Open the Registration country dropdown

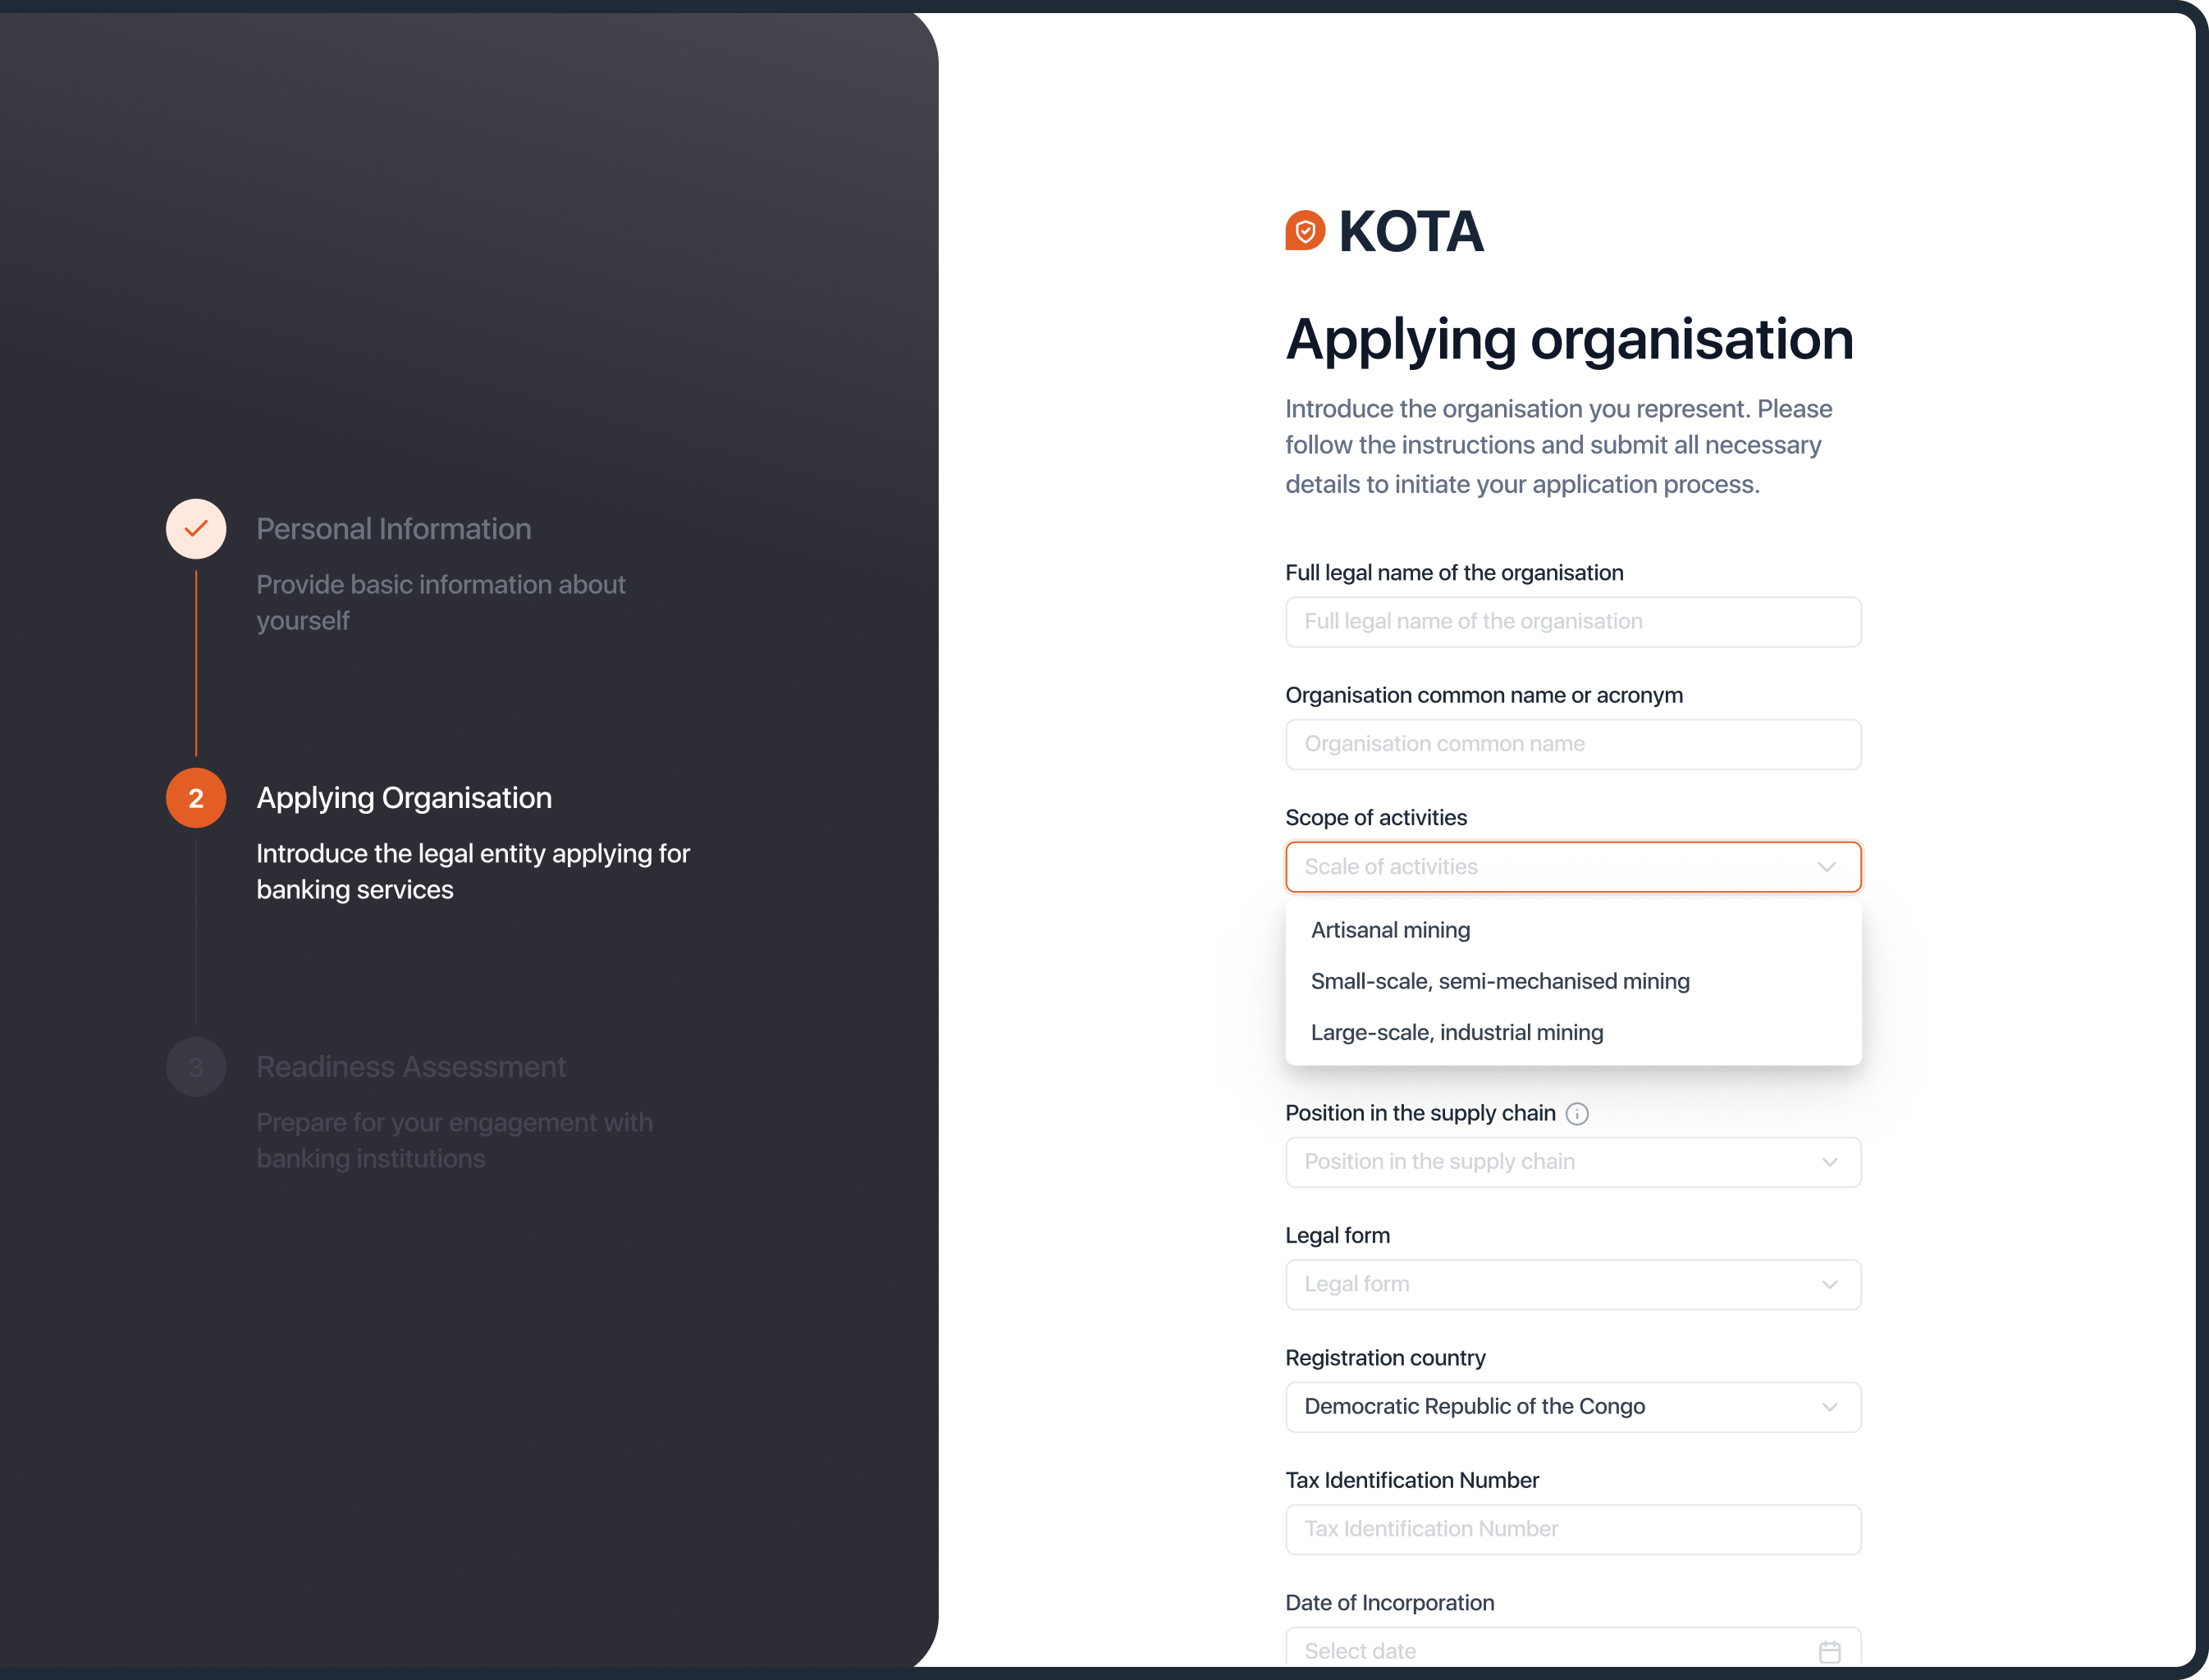coord(1573,1407)
